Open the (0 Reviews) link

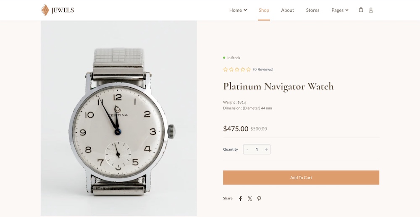(263, 69)
